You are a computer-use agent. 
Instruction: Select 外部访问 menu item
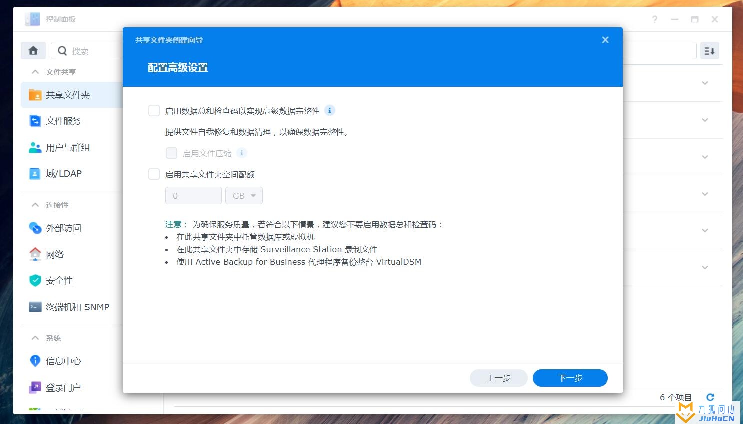click(72, 228)
